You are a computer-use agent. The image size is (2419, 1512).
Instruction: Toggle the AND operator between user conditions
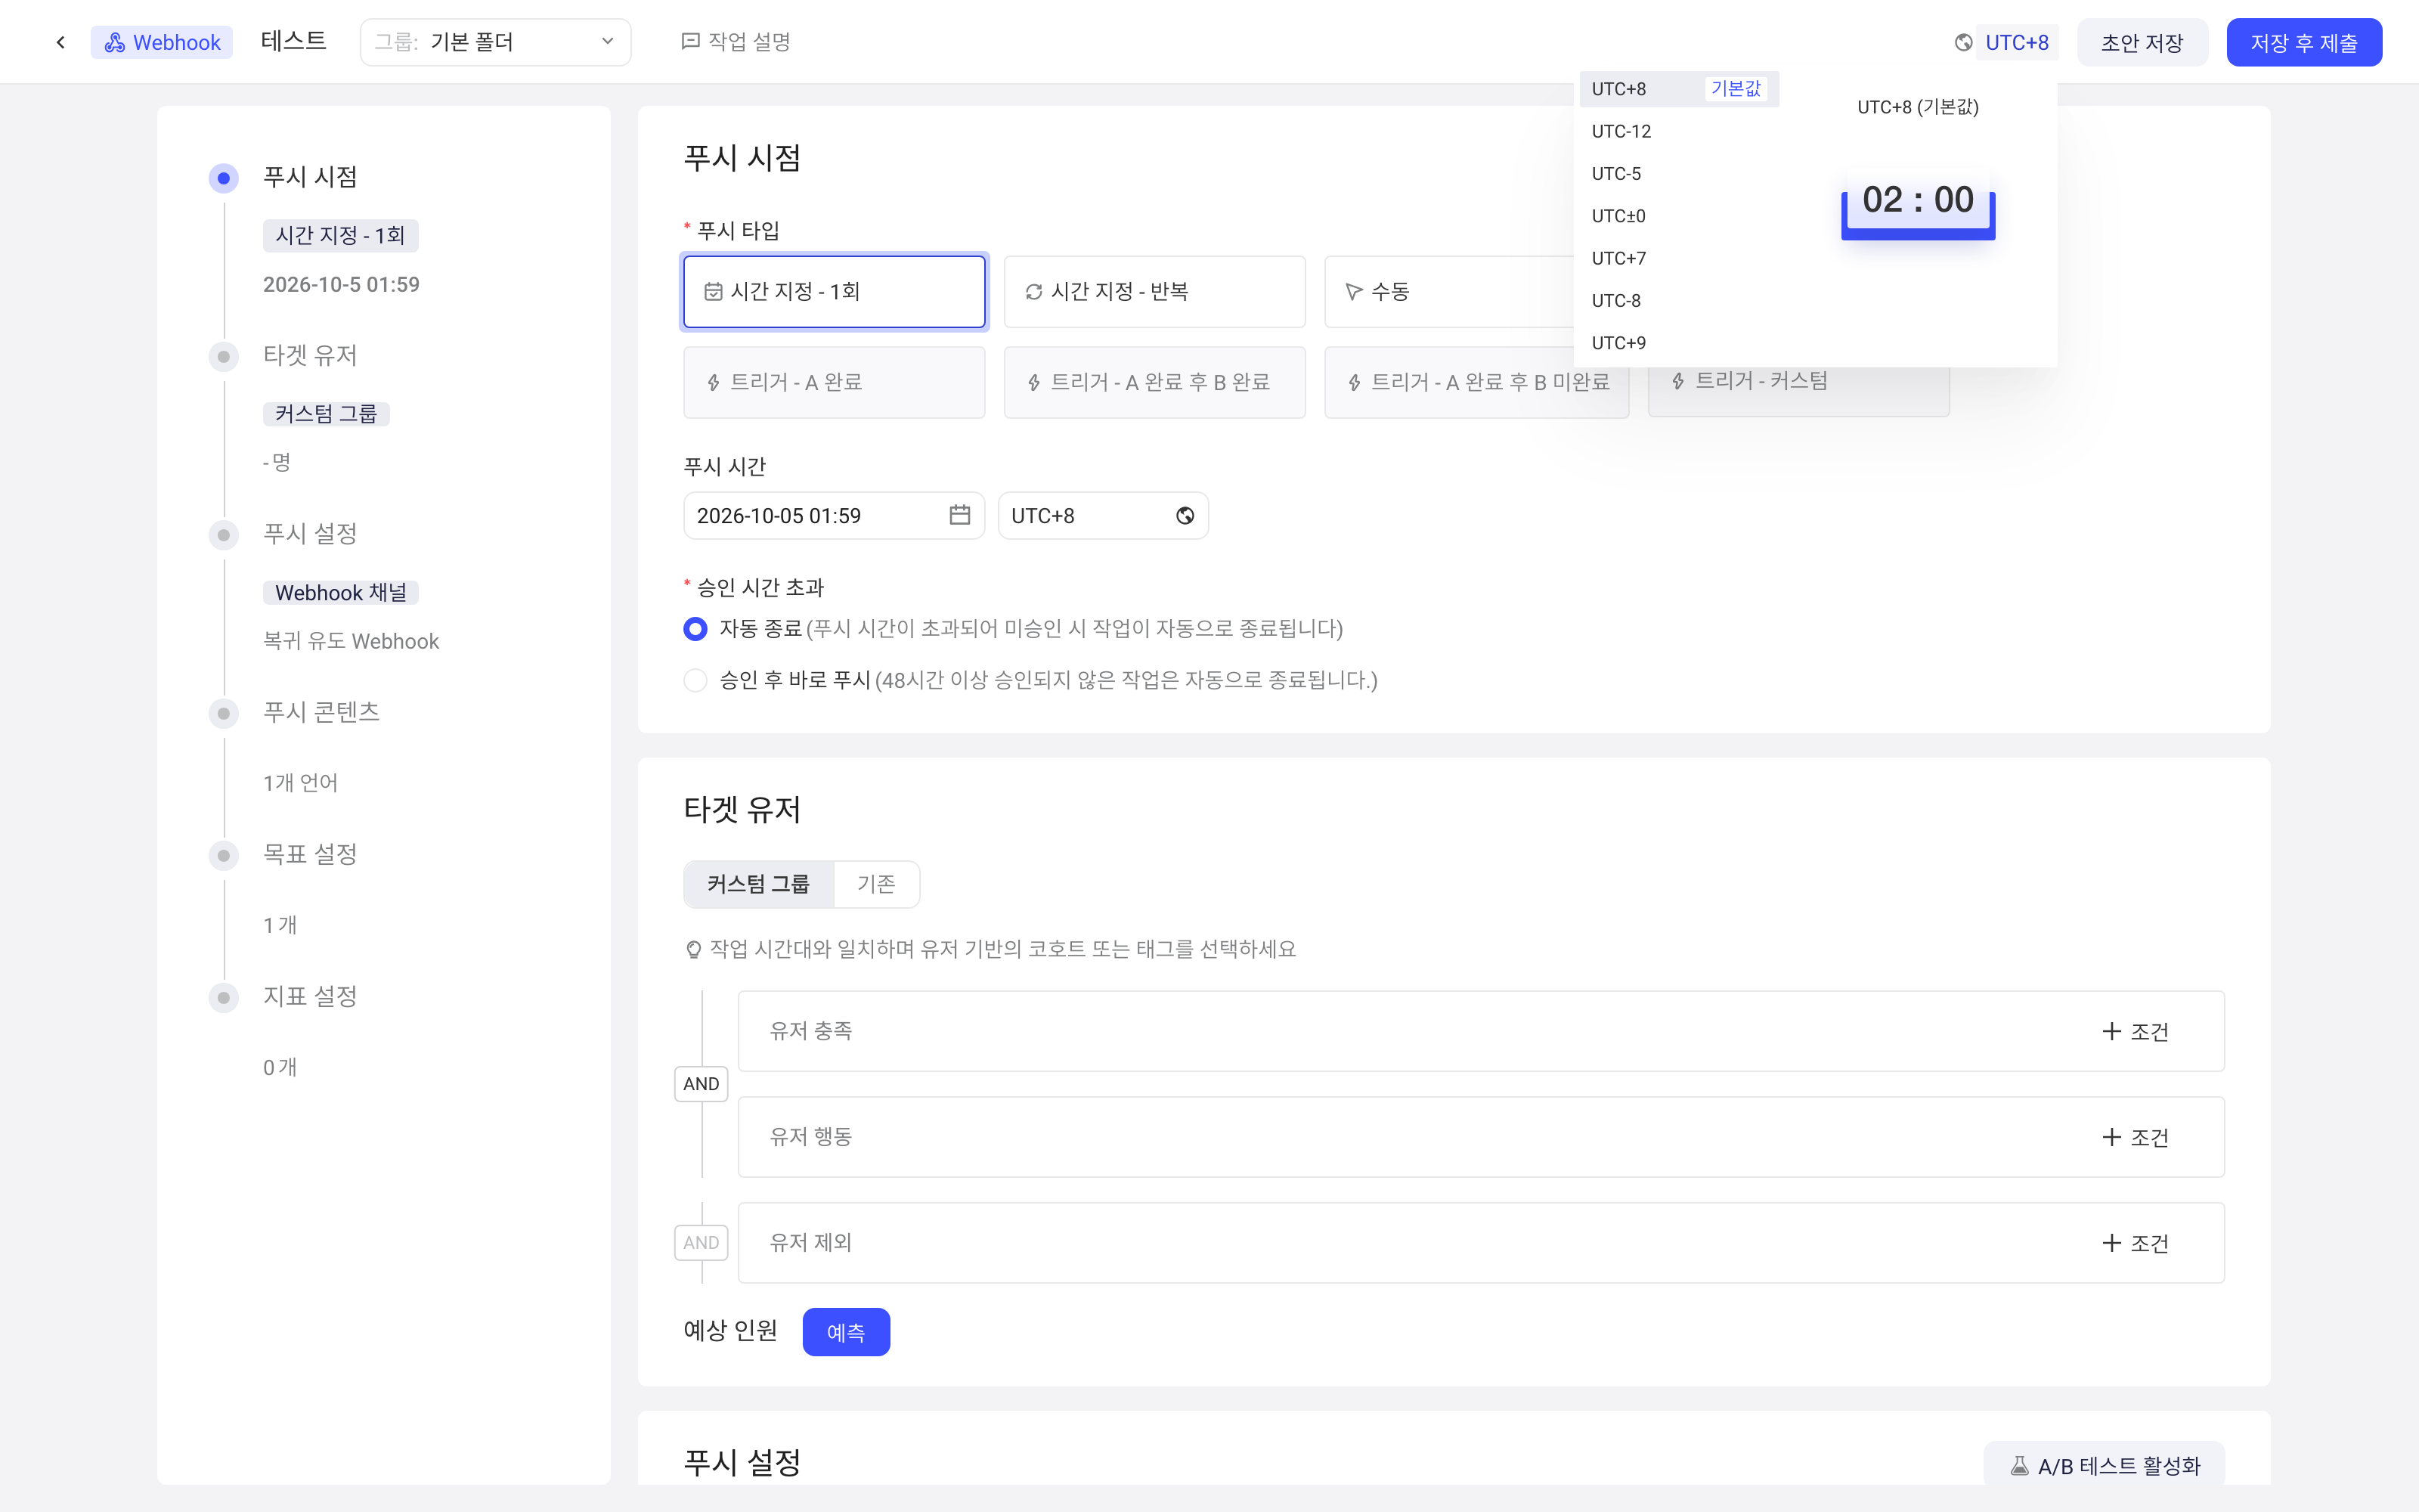click(x=702, y=1083)
